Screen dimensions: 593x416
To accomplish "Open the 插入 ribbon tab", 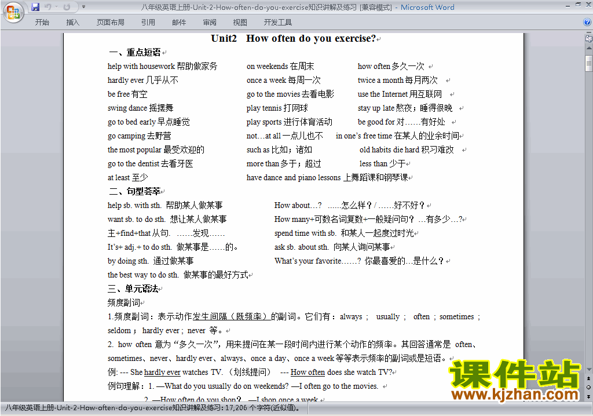I will 72,23.
